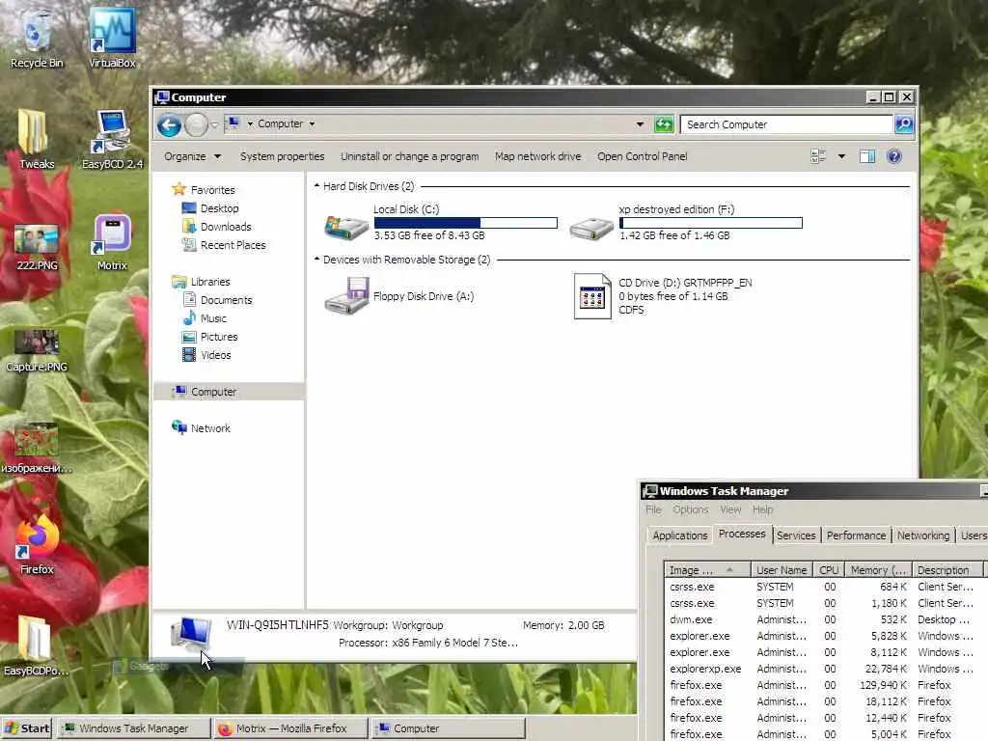Select the Capture.PNG desktop file
Viewport: 988px width, 741px height.
pyautogui.click(x=37, y=350)
